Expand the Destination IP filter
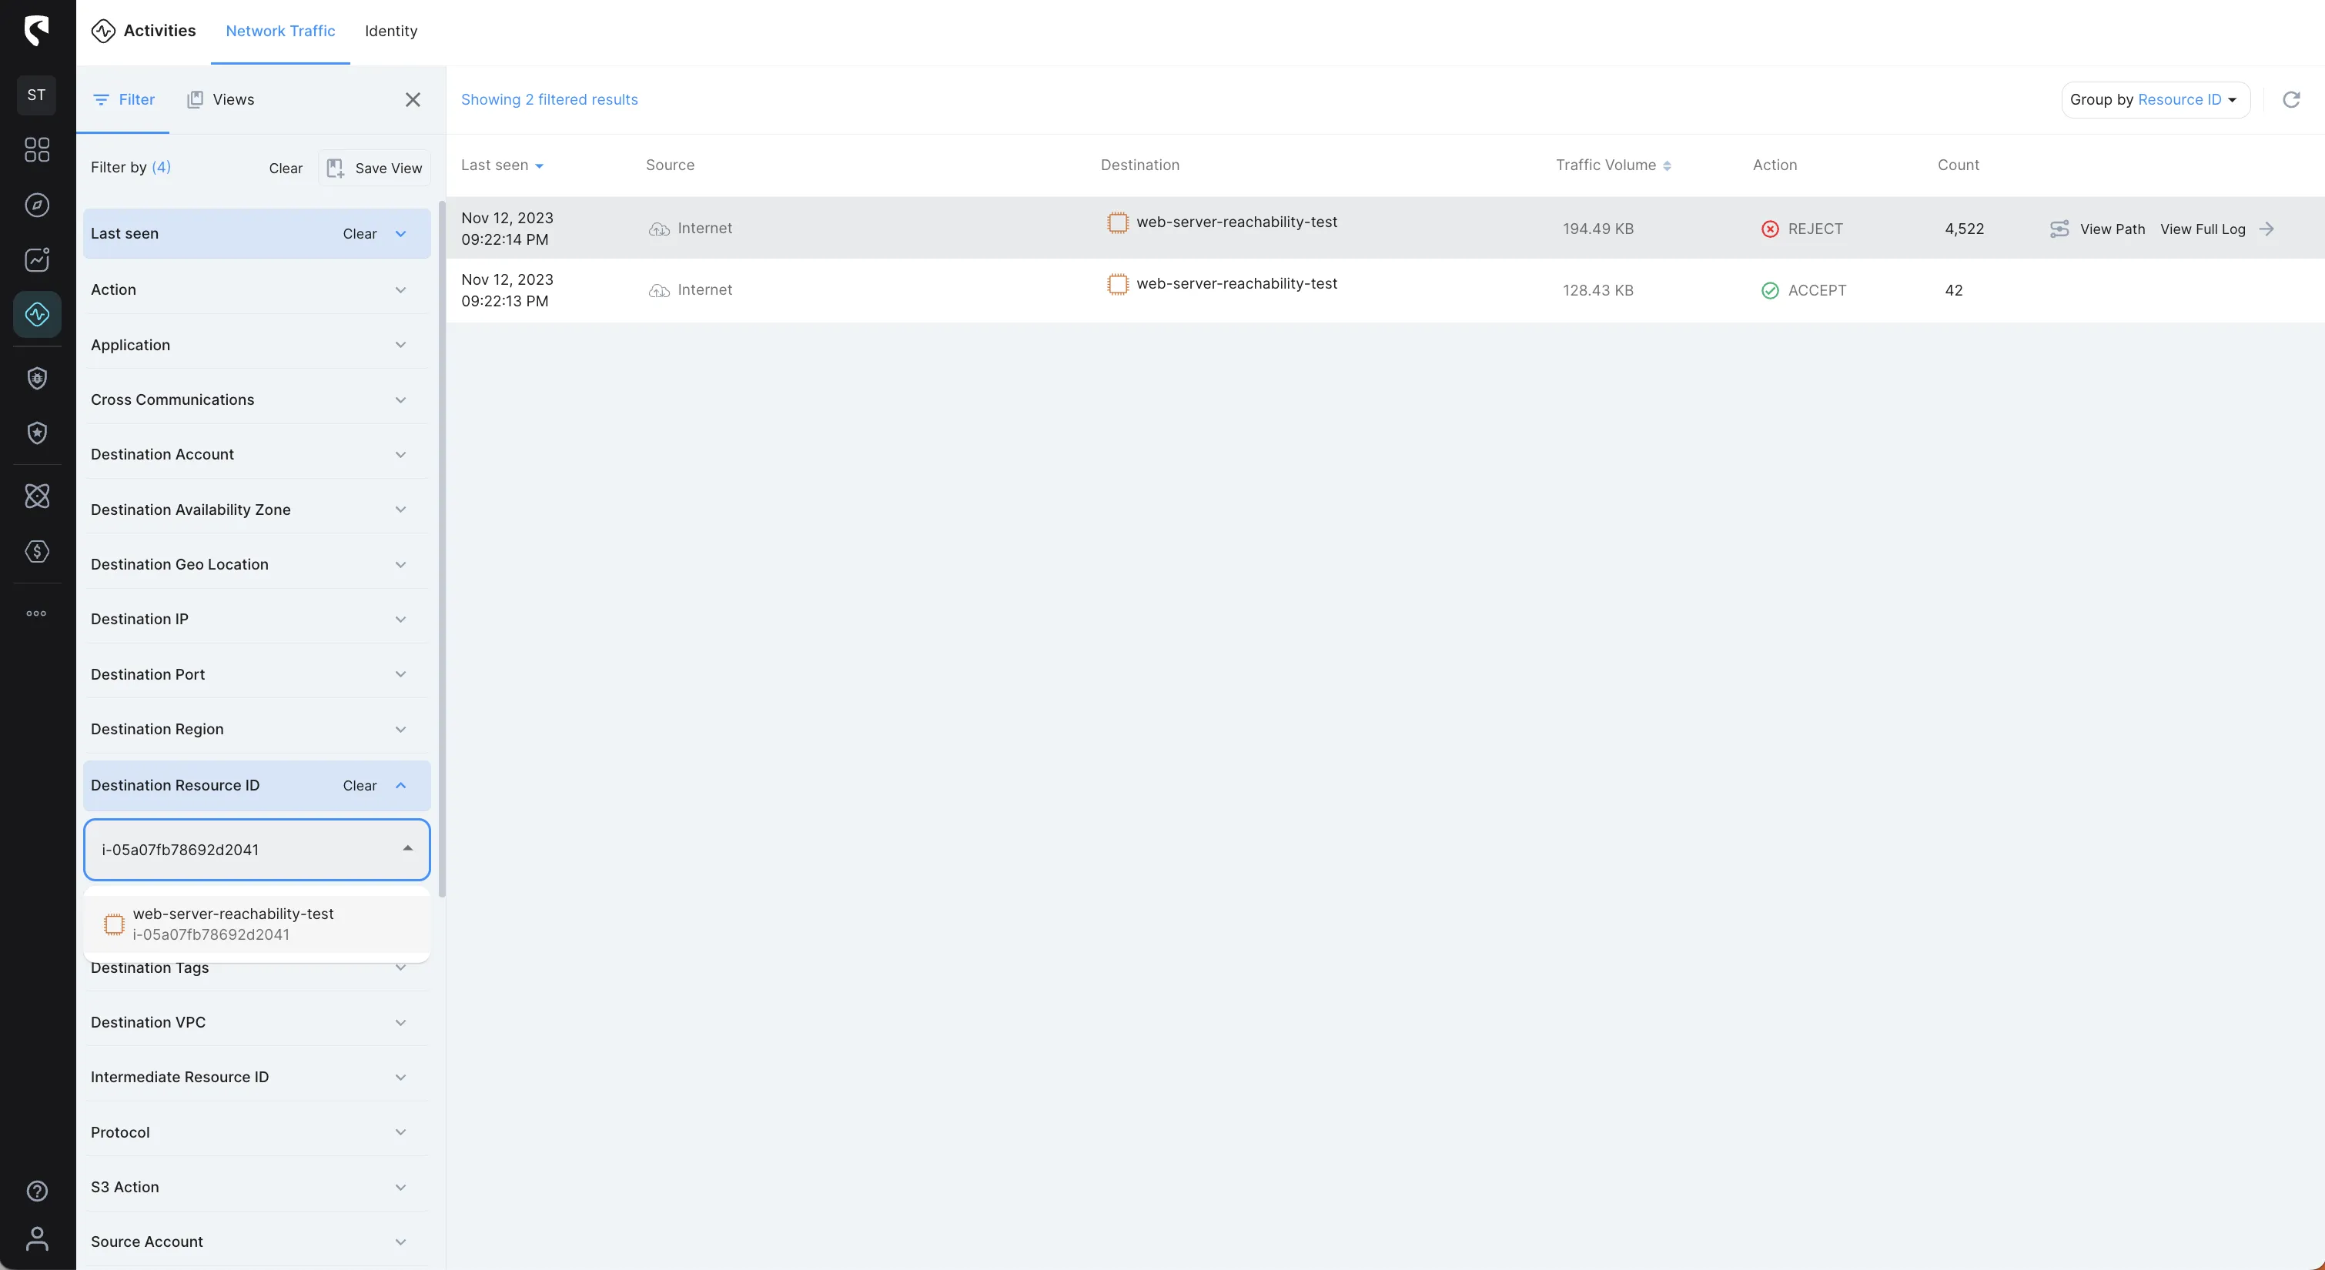 [256, 619]
